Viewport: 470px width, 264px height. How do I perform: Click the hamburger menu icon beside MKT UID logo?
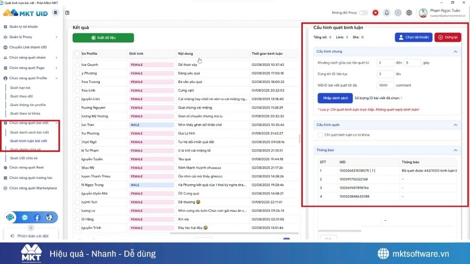55,13
